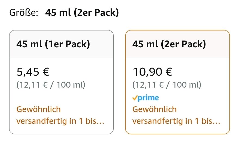Screen dimensions: 240x142
Task: Select the 45 ml (1er Pack) option
Action: [x=61, y=82]
